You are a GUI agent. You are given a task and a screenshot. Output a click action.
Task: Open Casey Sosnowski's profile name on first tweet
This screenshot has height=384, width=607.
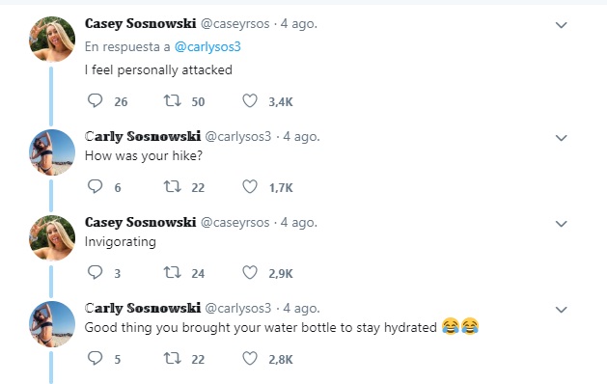pyautogui.click(x=141, y=23)
